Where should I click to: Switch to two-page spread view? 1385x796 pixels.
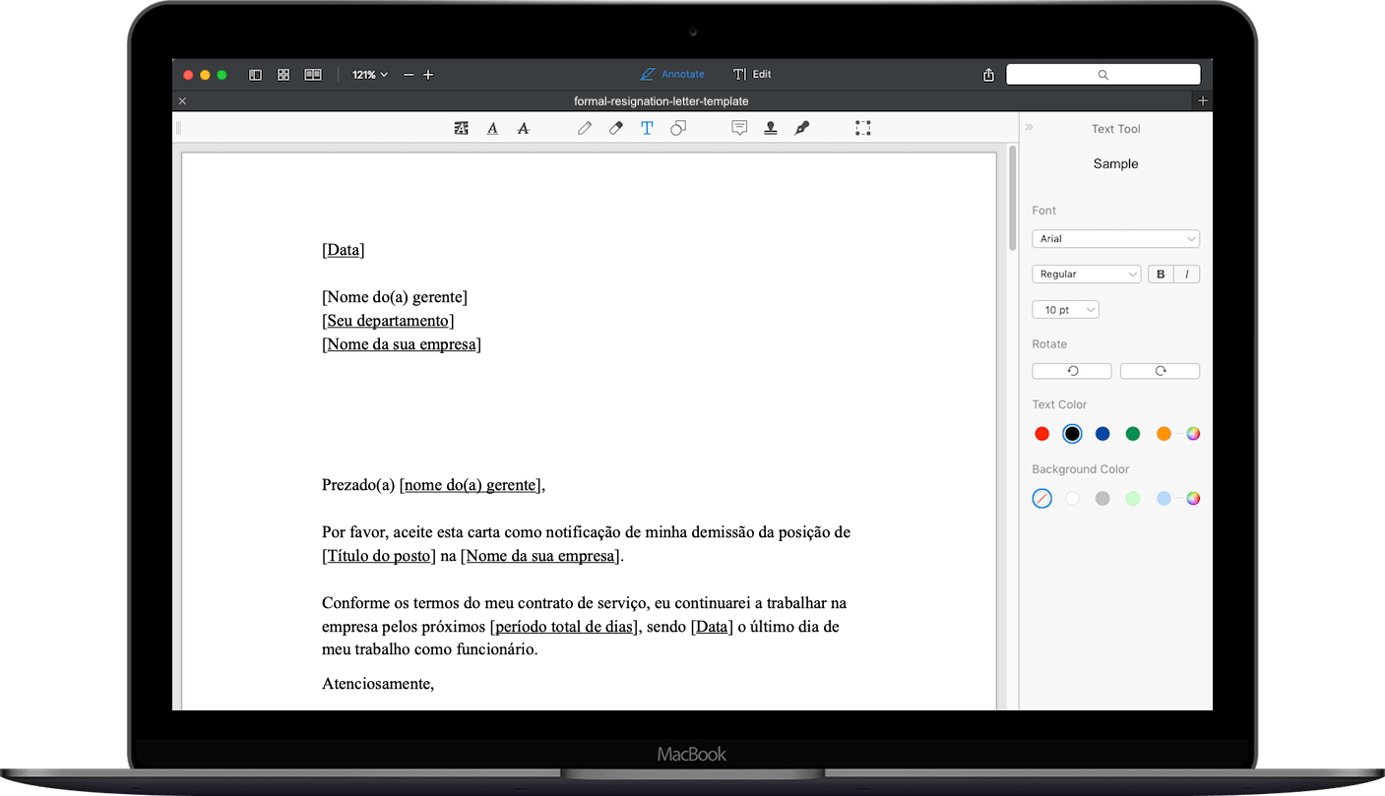pyautogui.click(x=313, y=75)
